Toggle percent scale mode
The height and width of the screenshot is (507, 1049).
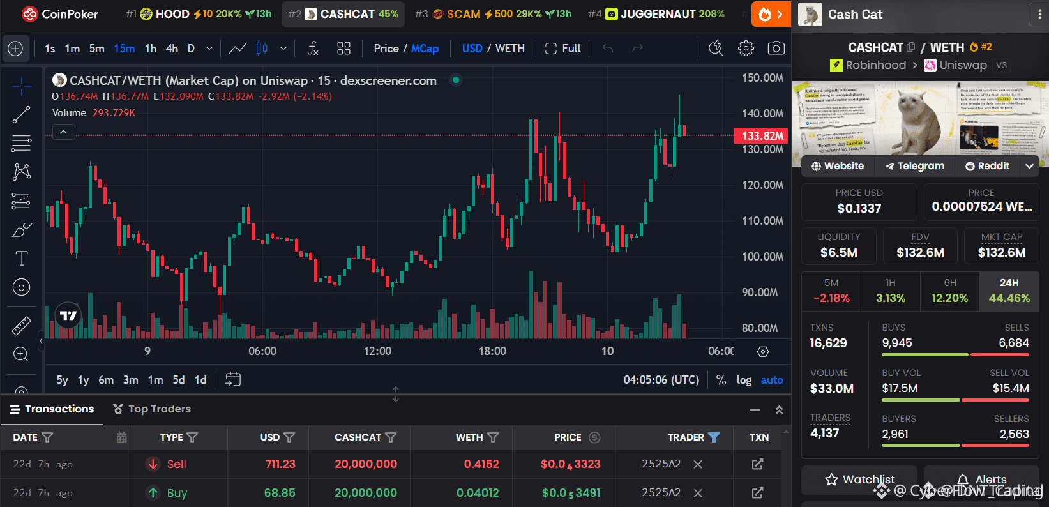pos(721,380)
